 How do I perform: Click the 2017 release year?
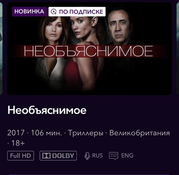tap(16, 133)
